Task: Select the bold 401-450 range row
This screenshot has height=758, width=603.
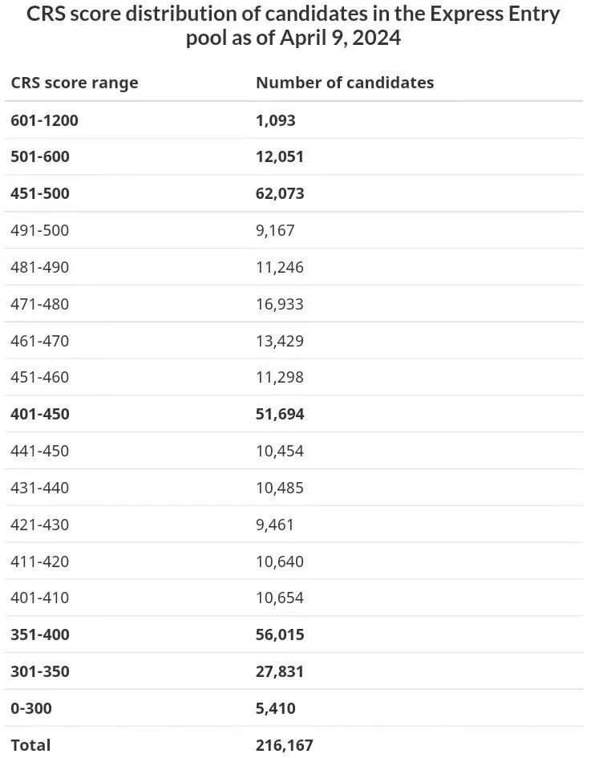Action: click(x=293, y=414)
